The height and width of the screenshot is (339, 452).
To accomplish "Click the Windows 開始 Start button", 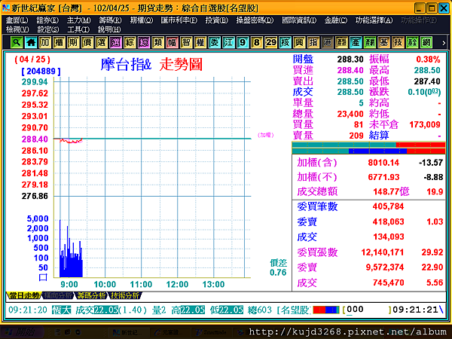I will [22, 332].
